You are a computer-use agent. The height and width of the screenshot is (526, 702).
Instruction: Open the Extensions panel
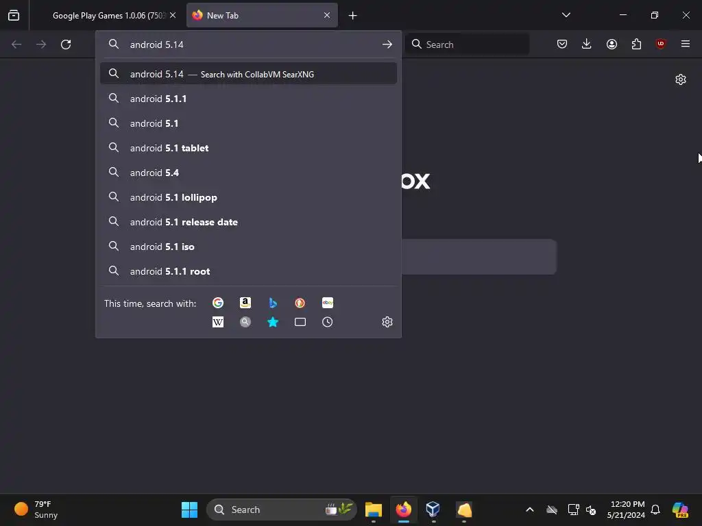(636, 44)
